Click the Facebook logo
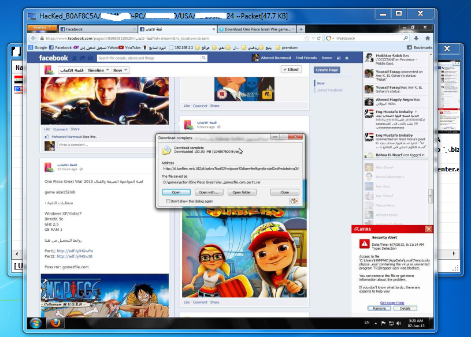The height and width of the screenshot is (337, 471). pos(54,58)
